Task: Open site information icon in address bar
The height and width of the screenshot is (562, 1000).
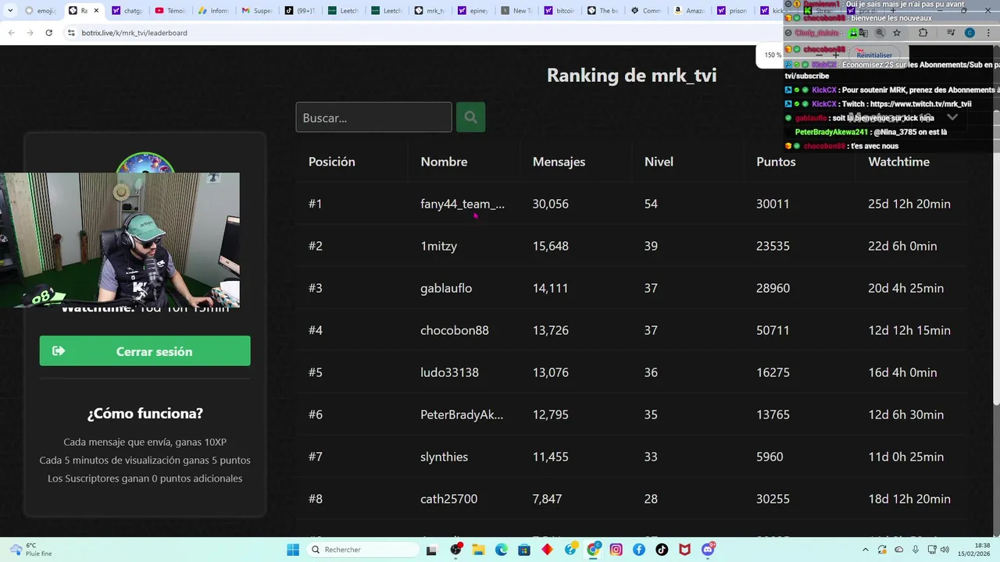Action: pos(71,33)
